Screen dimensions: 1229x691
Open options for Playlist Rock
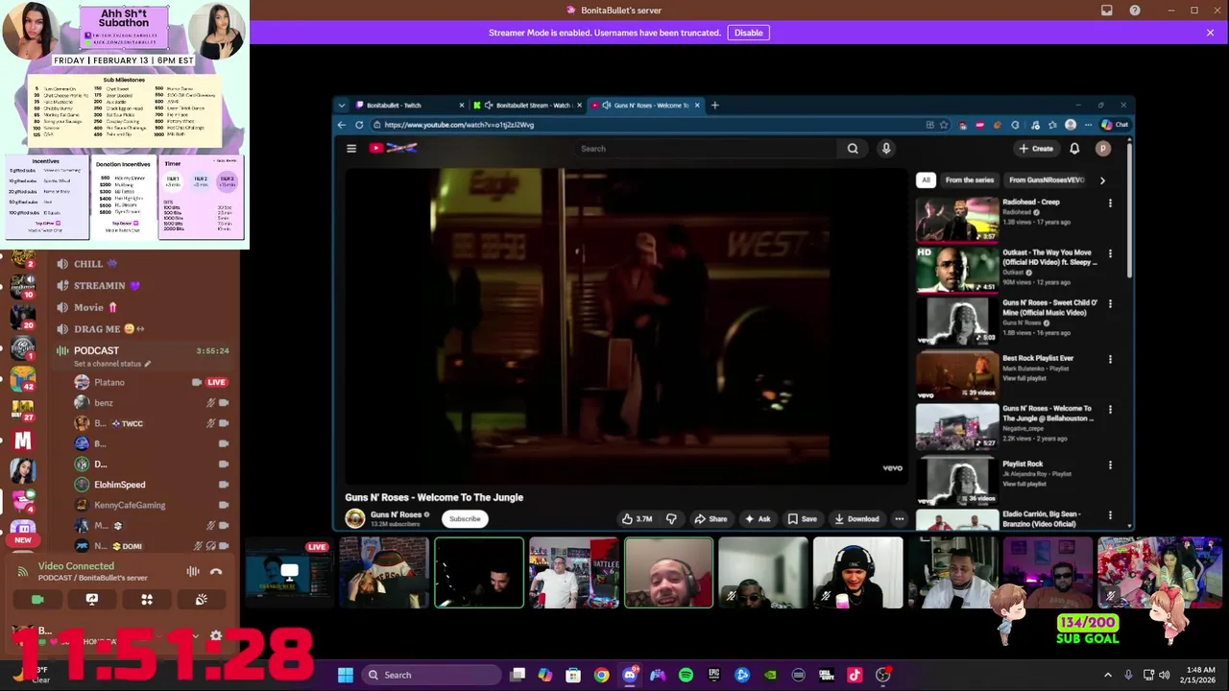(x=1110, y=465)
